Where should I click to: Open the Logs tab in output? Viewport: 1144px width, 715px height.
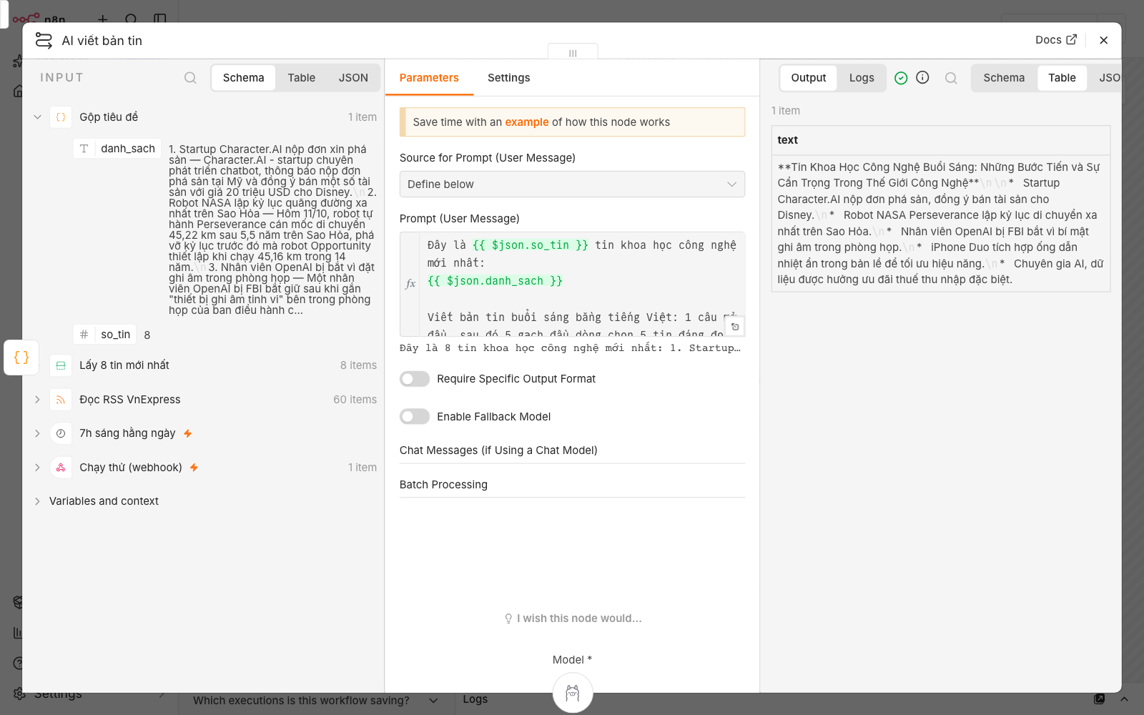(862, 78)
